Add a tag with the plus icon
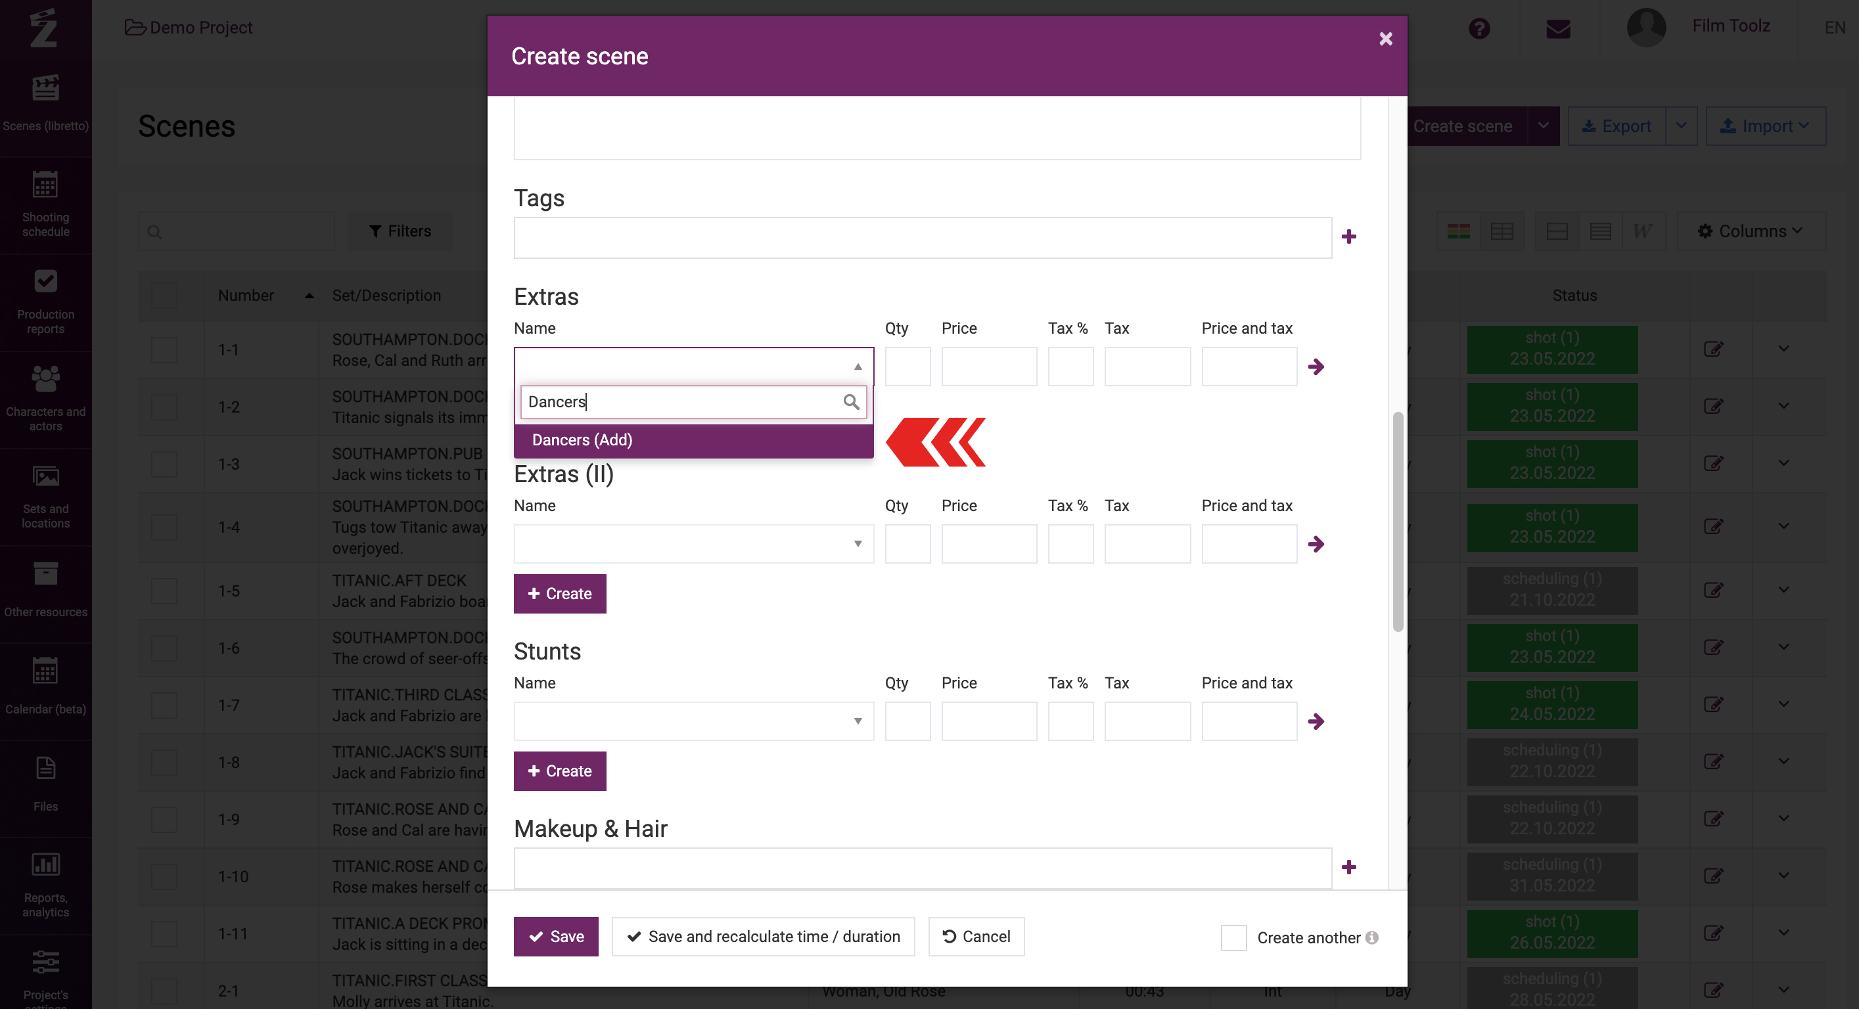The width and height of the screenshot is (1859, 1009). point(1349,236)
